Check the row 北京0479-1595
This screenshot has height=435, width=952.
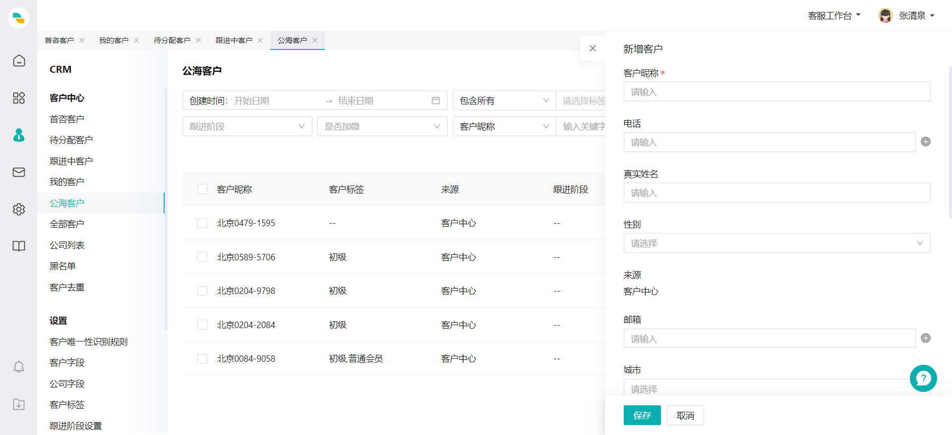[202, 223]
